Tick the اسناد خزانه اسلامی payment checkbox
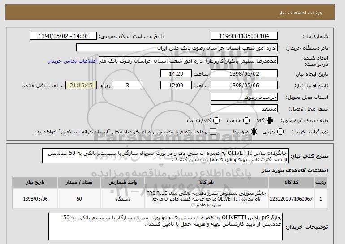Viewport: 345px width, 244px height. point(212,132)
